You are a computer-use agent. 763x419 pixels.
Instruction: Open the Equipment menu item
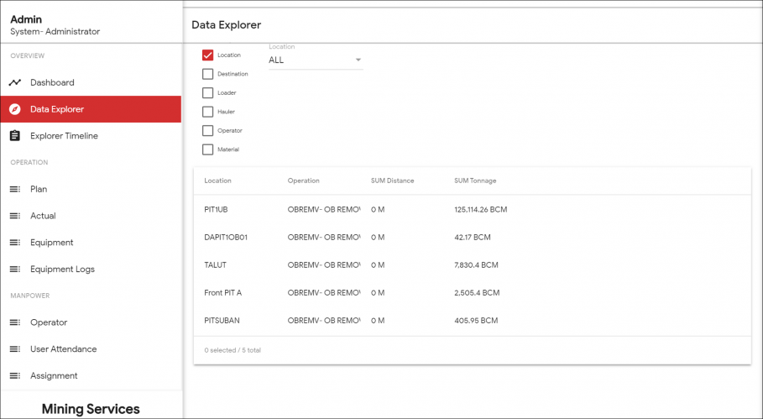pos(52,243)
